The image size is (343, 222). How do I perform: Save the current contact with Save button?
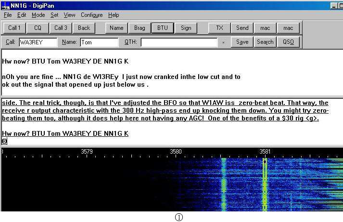242,42
